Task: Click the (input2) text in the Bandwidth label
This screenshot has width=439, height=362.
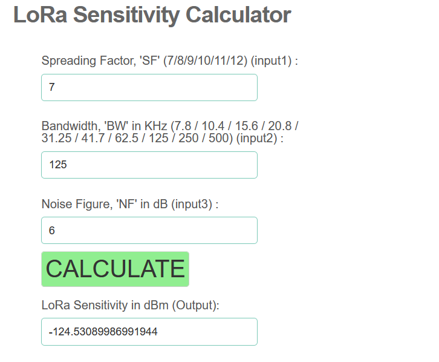Action: 253,138
